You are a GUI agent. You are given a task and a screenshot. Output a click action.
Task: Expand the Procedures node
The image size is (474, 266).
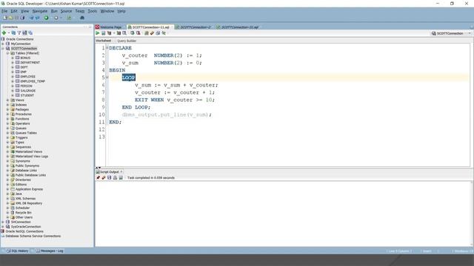pyautogui.click(x=7, y=114)
